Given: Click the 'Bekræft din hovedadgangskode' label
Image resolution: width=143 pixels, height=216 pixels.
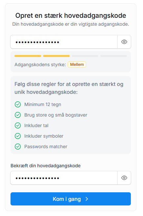Looking at the screenshot, I should tap(45, 166).
